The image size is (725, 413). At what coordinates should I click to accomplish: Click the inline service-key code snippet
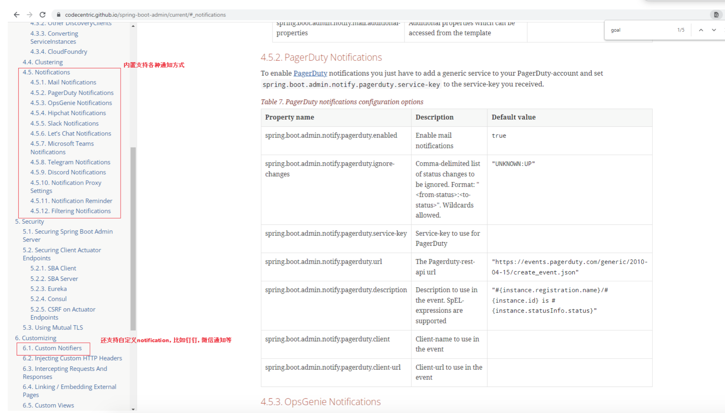click(x=351, y=85)
